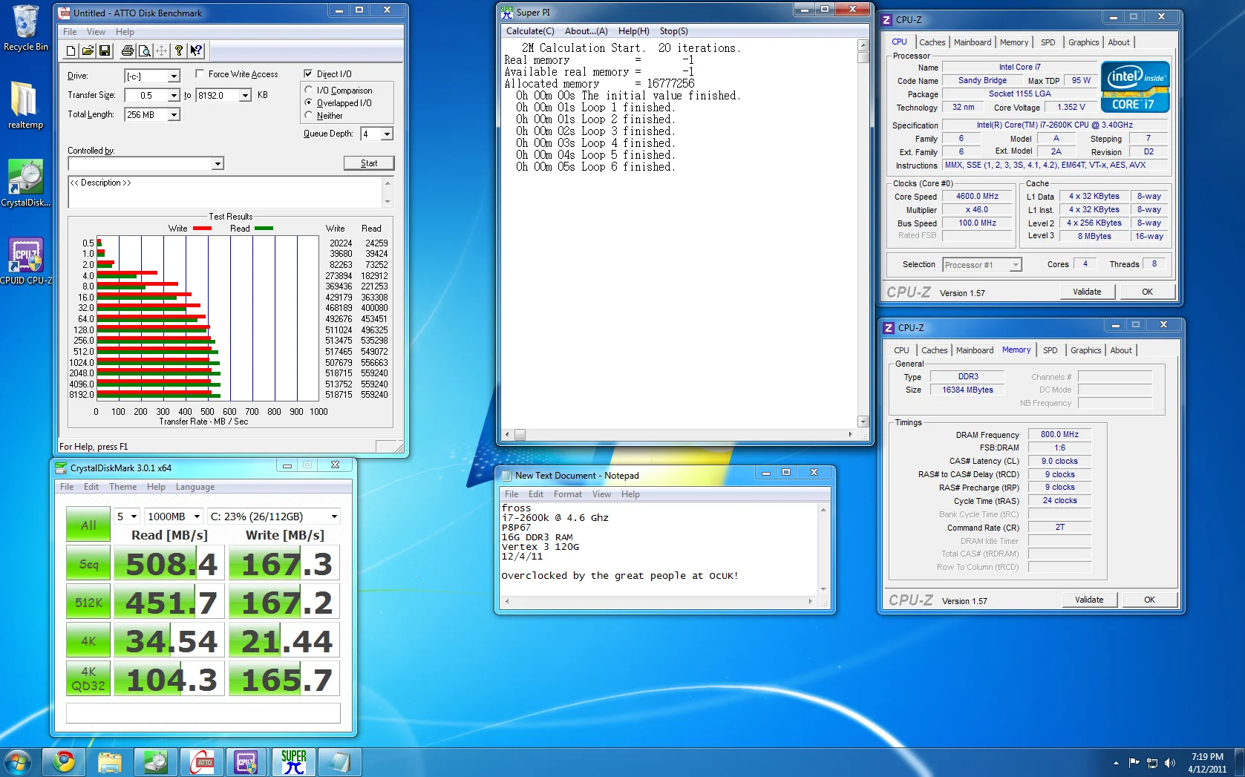Click the Super PI horizontal scrollbar thumb
Screen dimensions: 1245x777
pos(520,435)
